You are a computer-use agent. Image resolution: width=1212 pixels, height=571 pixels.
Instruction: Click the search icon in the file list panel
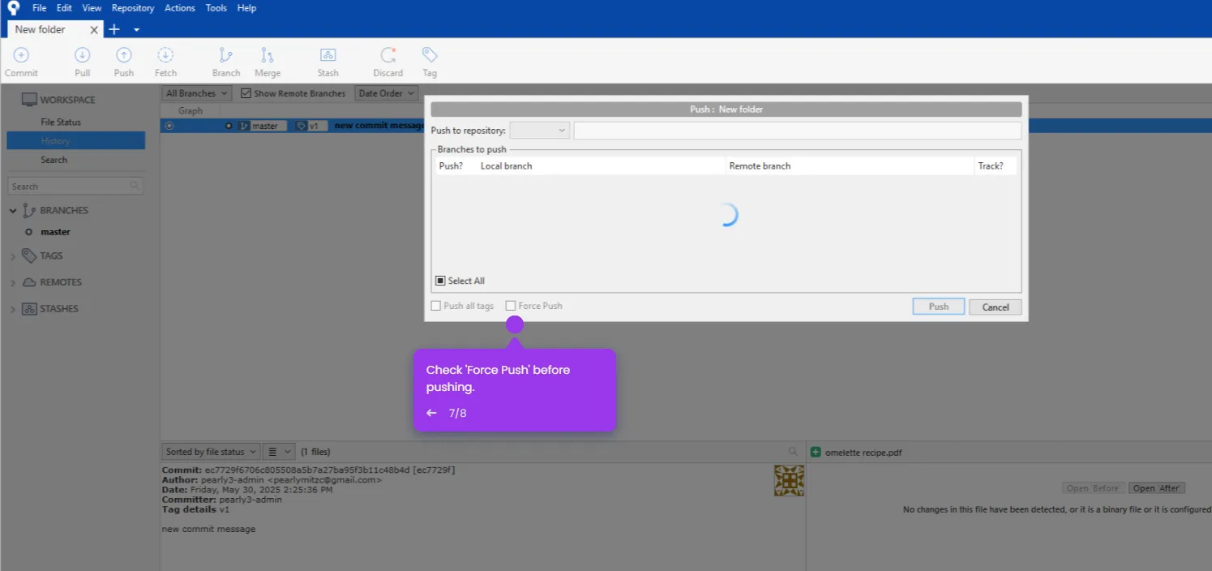tap(793, 451)
